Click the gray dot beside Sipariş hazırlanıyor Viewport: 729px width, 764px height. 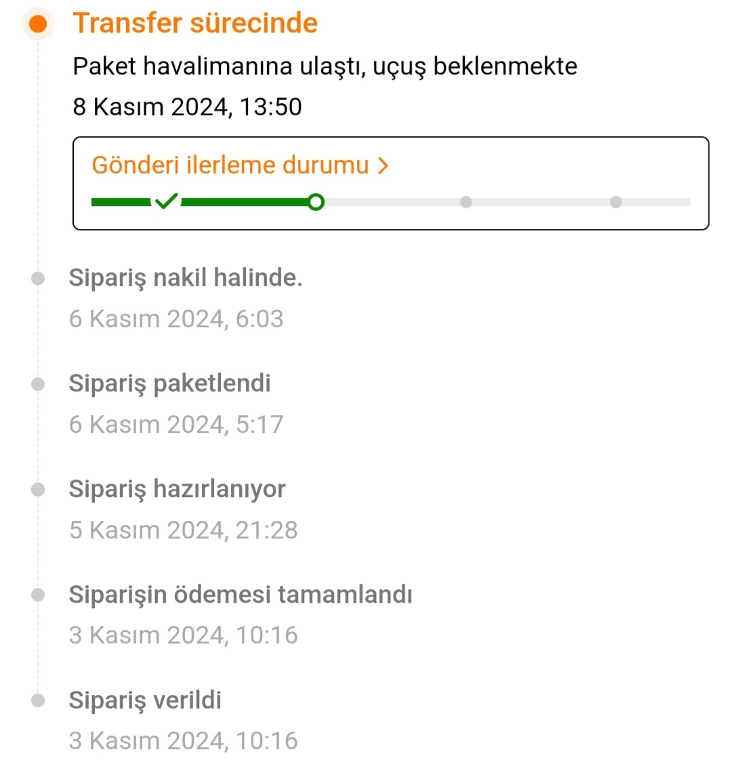click(x=39, y=489)
